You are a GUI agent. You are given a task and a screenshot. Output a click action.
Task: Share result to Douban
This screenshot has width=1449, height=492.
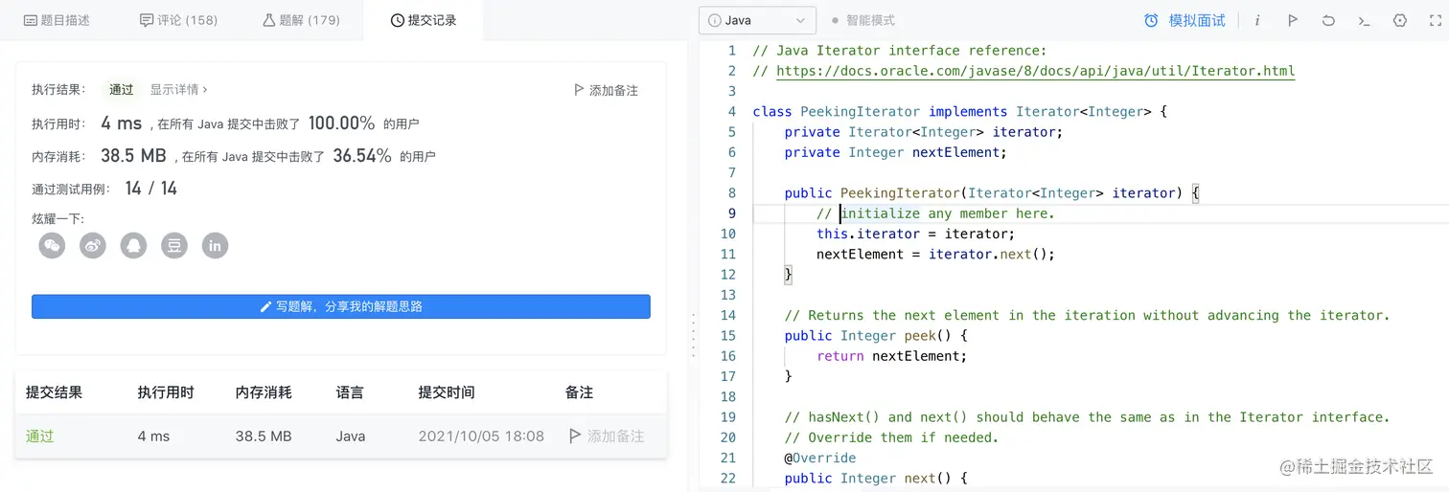click(x=174, y=246)
